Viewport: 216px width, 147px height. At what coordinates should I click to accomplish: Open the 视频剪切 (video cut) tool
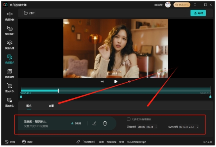(x=9, y=30)
